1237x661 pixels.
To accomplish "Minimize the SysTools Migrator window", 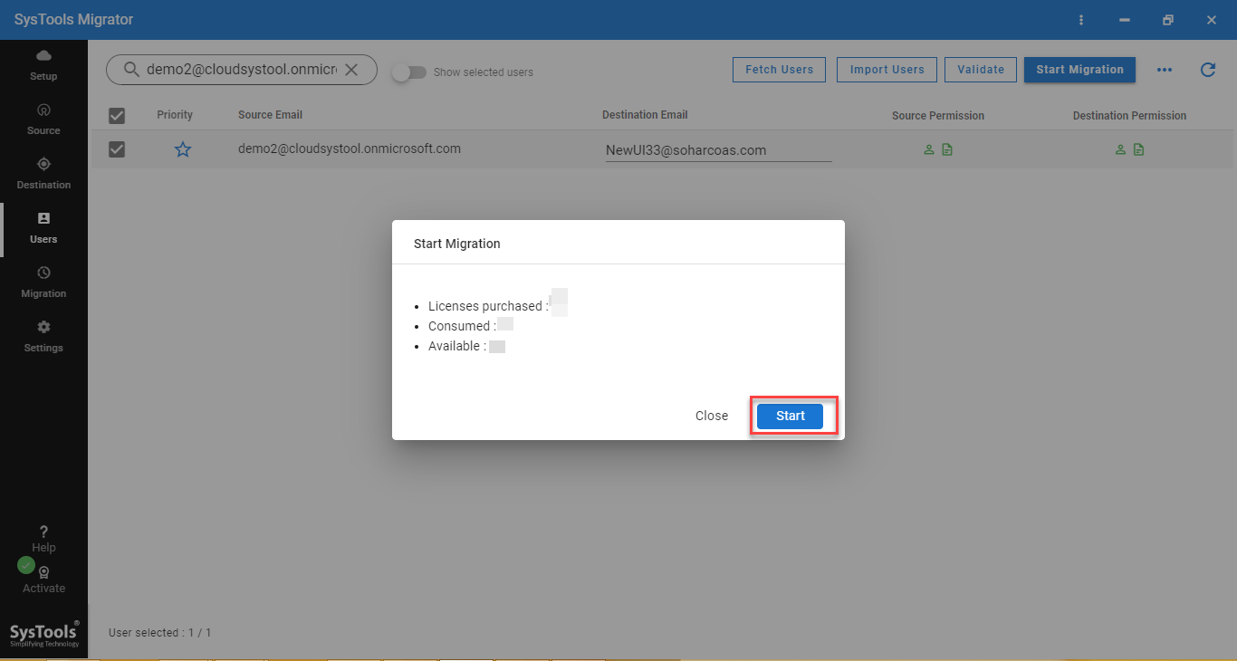I will (x=1124, y=20).
